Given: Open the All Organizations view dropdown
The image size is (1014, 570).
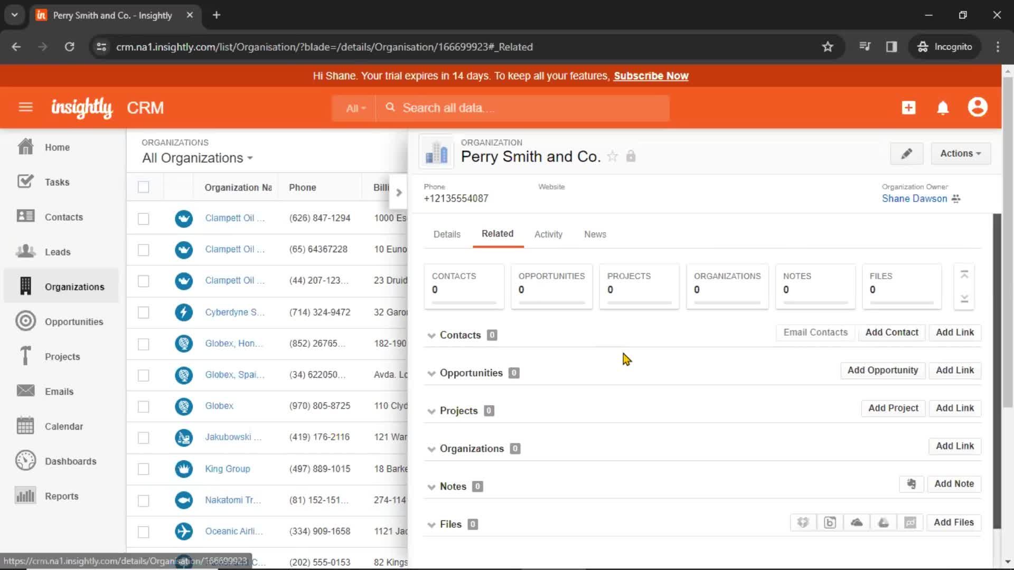Looking at the screenshot, I should pos(198,158).
